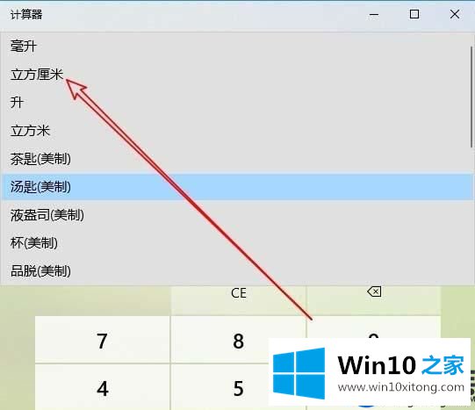Image resolution: width=475 pixels, height=410 pixels.
Task: Select 杯(美制) unit
Action: [235, 243]
